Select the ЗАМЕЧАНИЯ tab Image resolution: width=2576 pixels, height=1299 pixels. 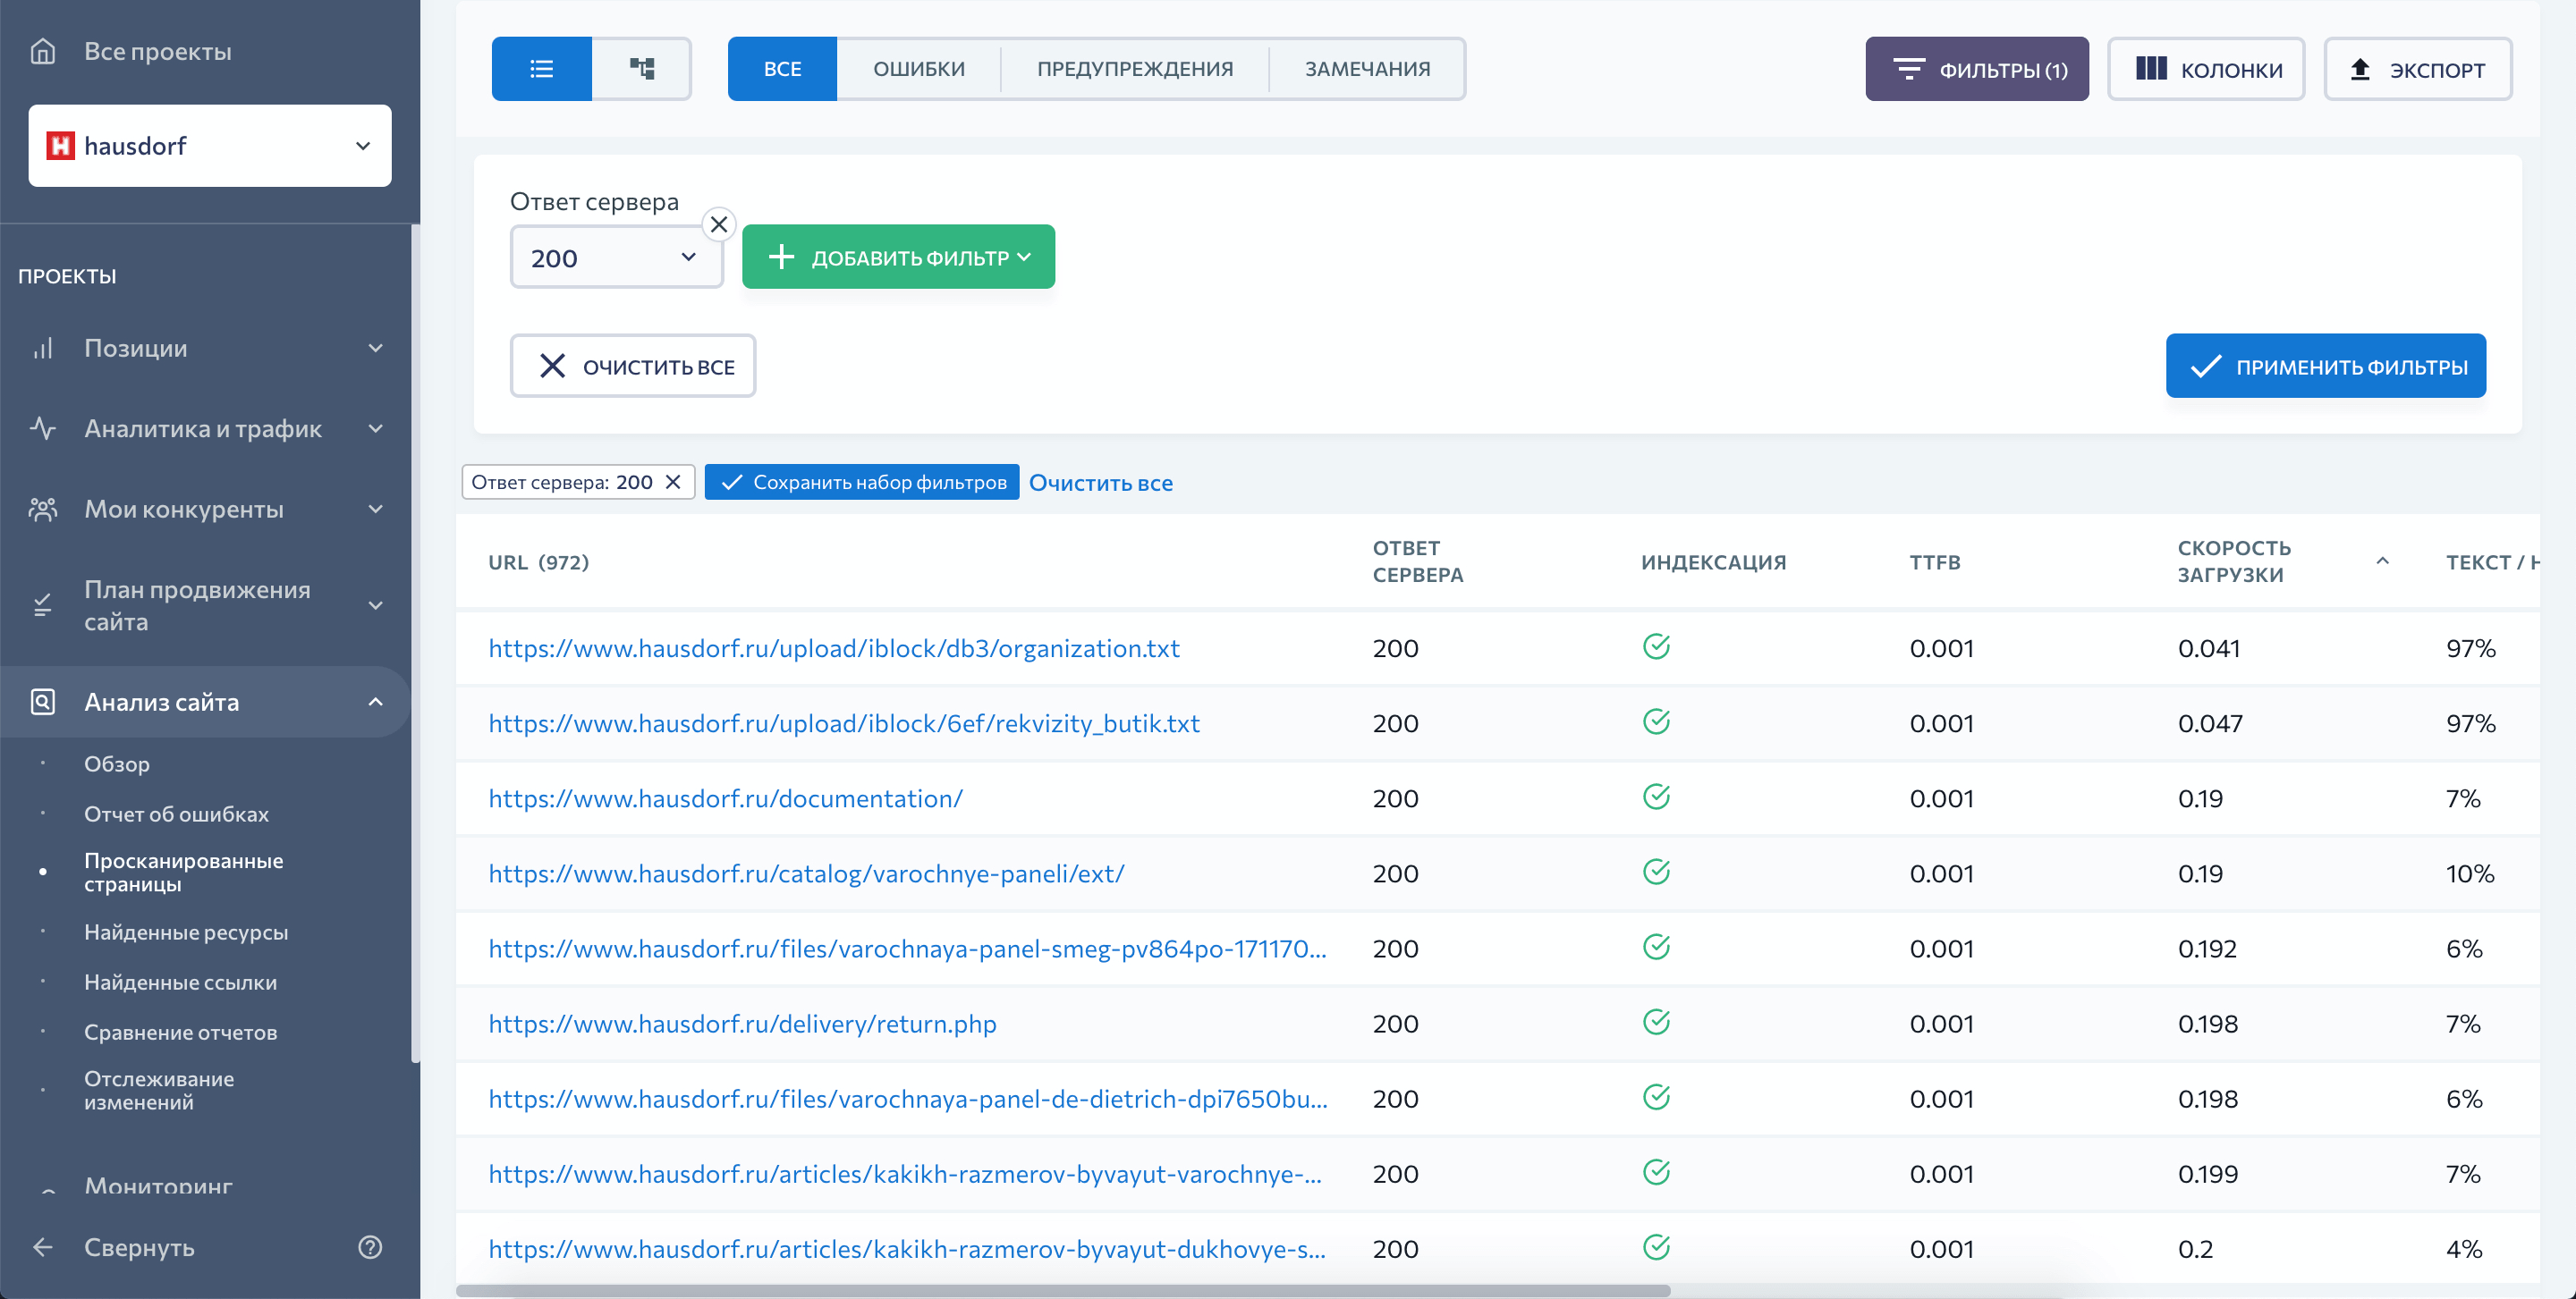(x=1367, y=69)
